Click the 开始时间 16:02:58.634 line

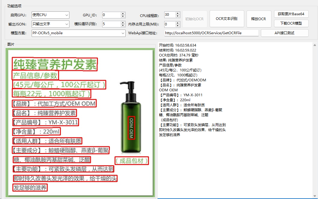(177, 45)
